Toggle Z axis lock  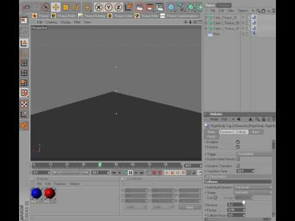(118, 7)
